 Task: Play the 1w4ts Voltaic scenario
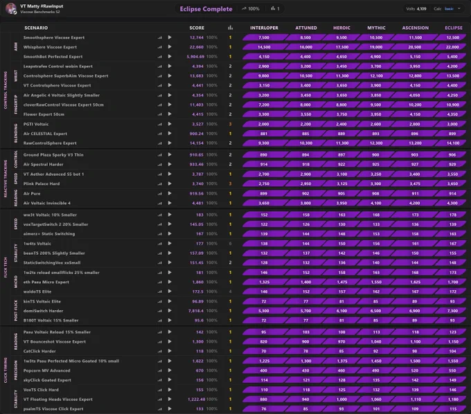[x=170, y=244]
